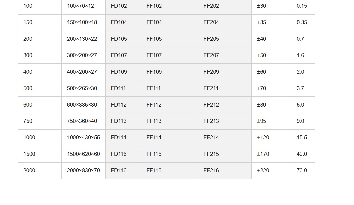The width and height of the screenshot is (354, 205).
Task: Select the FF216 cell
Action: 225,171
